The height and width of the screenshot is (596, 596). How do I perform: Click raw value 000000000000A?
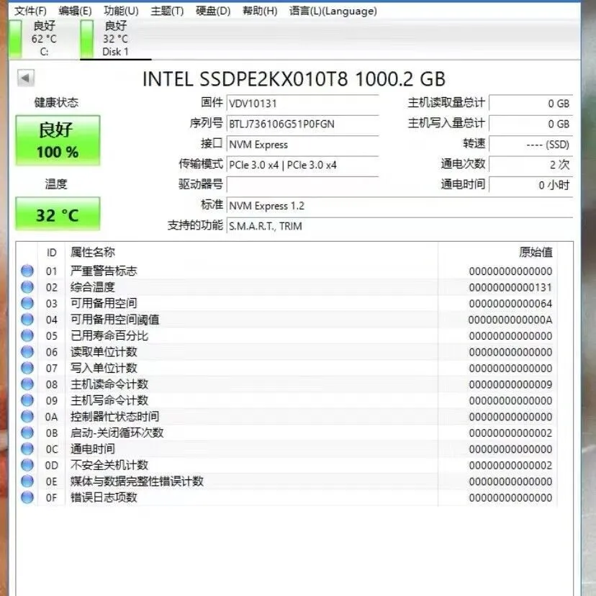(x=510, y=320)
